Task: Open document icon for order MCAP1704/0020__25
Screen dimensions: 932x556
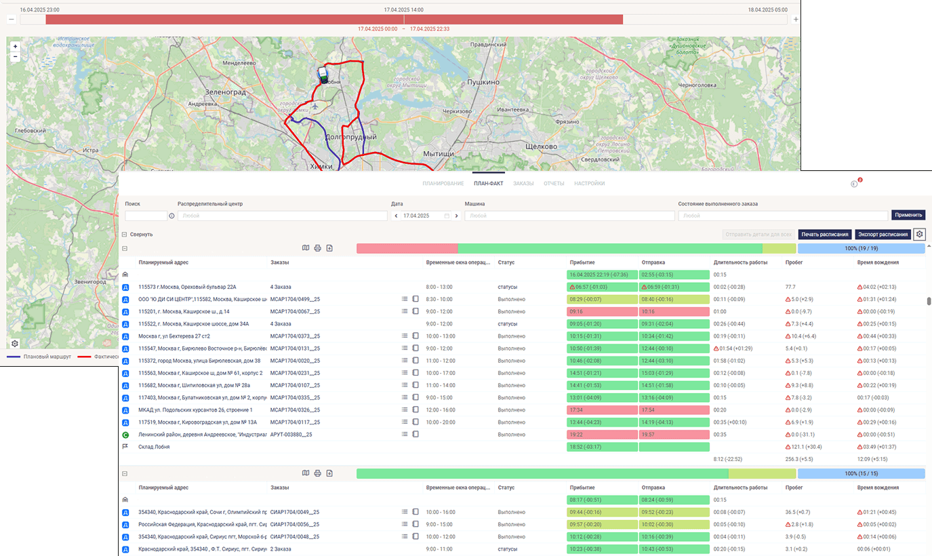Action: click(416, 360)
